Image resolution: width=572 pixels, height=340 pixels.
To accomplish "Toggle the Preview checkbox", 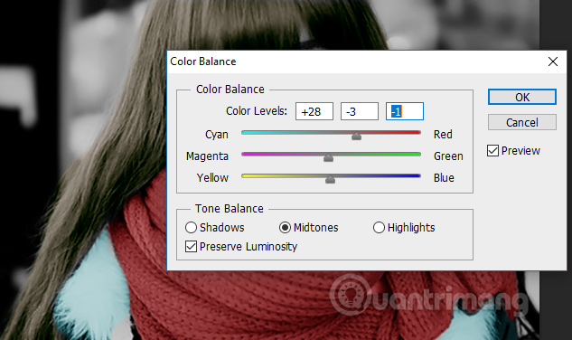I will 492,150.
